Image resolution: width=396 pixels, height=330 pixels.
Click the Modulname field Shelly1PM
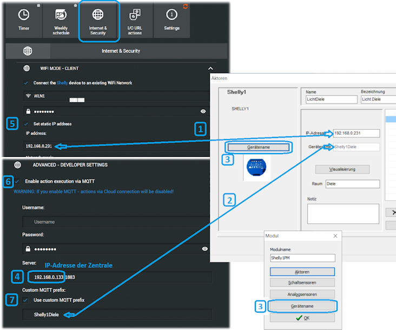pyautogui.click(x=302, y=258)
